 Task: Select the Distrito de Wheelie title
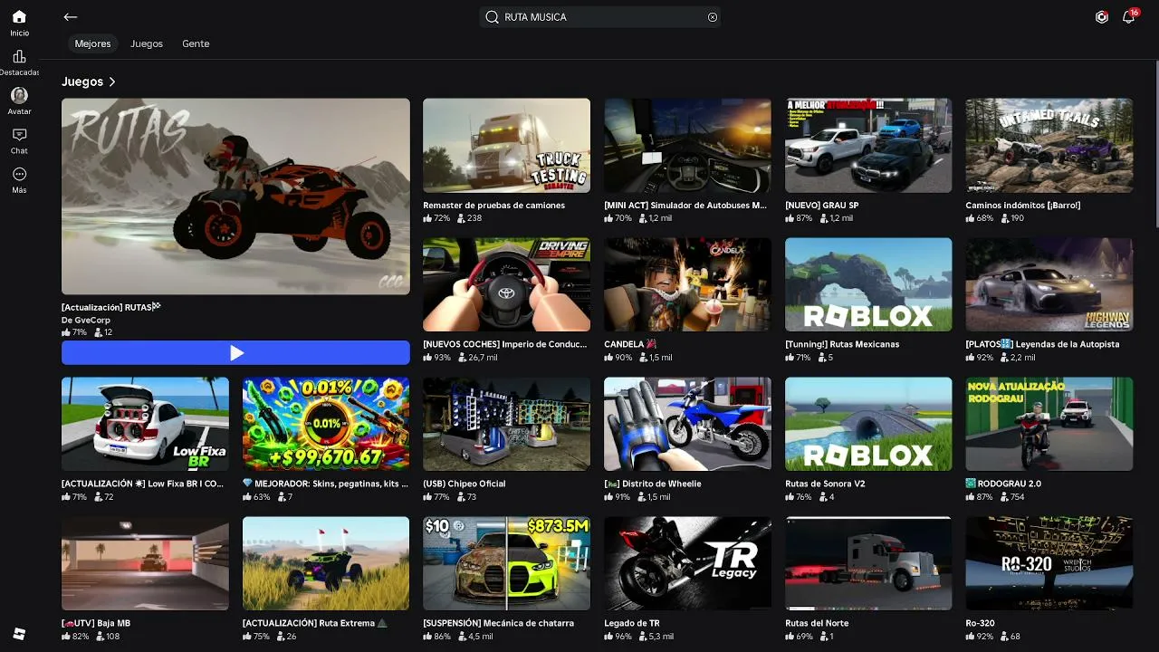(652, 484)
